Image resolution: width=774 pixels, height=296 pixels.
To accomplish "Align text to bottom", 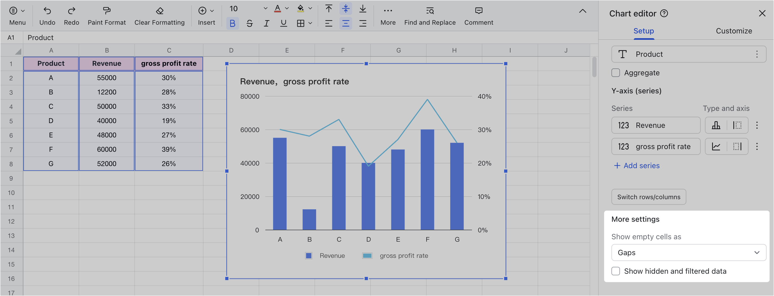I will point(363,9).
